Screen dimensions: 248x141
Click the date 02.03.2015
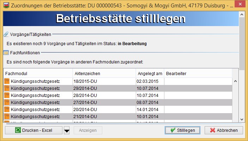147,81
